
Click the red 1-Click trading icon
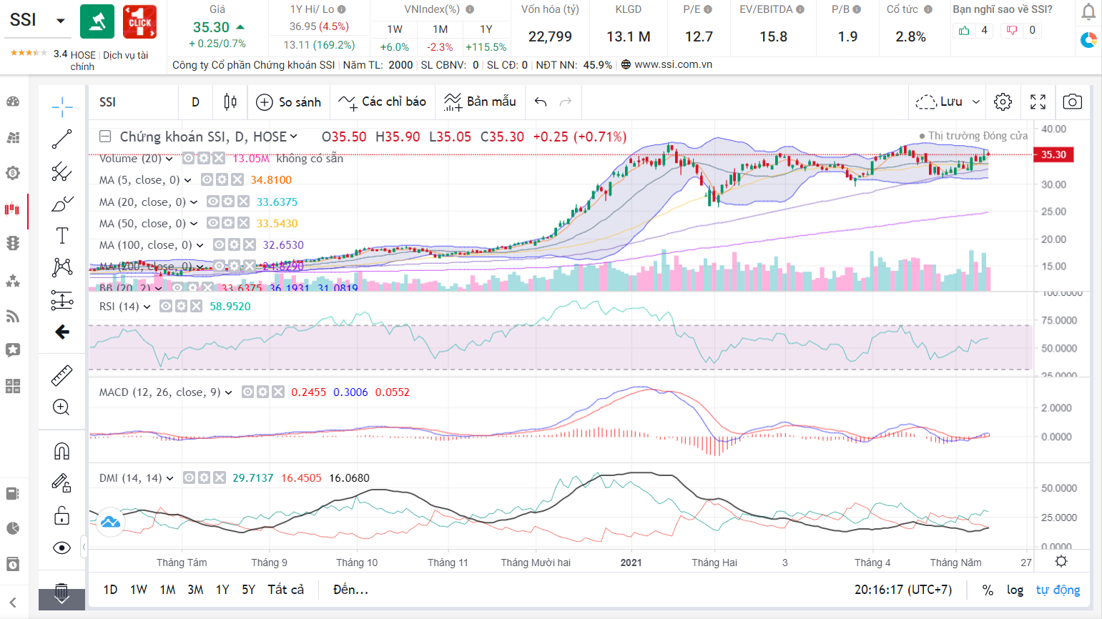140,21
